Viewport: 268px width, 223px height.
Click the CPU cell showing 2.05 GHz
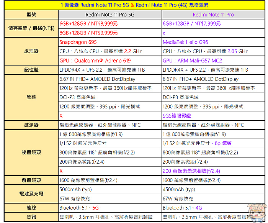point(213,51)
